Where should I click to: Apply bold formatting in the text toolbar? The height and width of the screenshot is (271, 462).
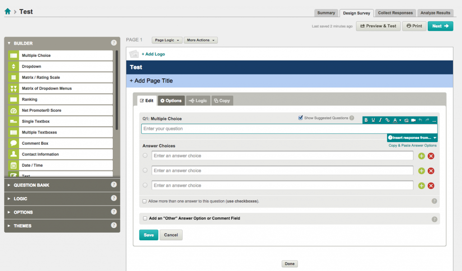(366, 120)
